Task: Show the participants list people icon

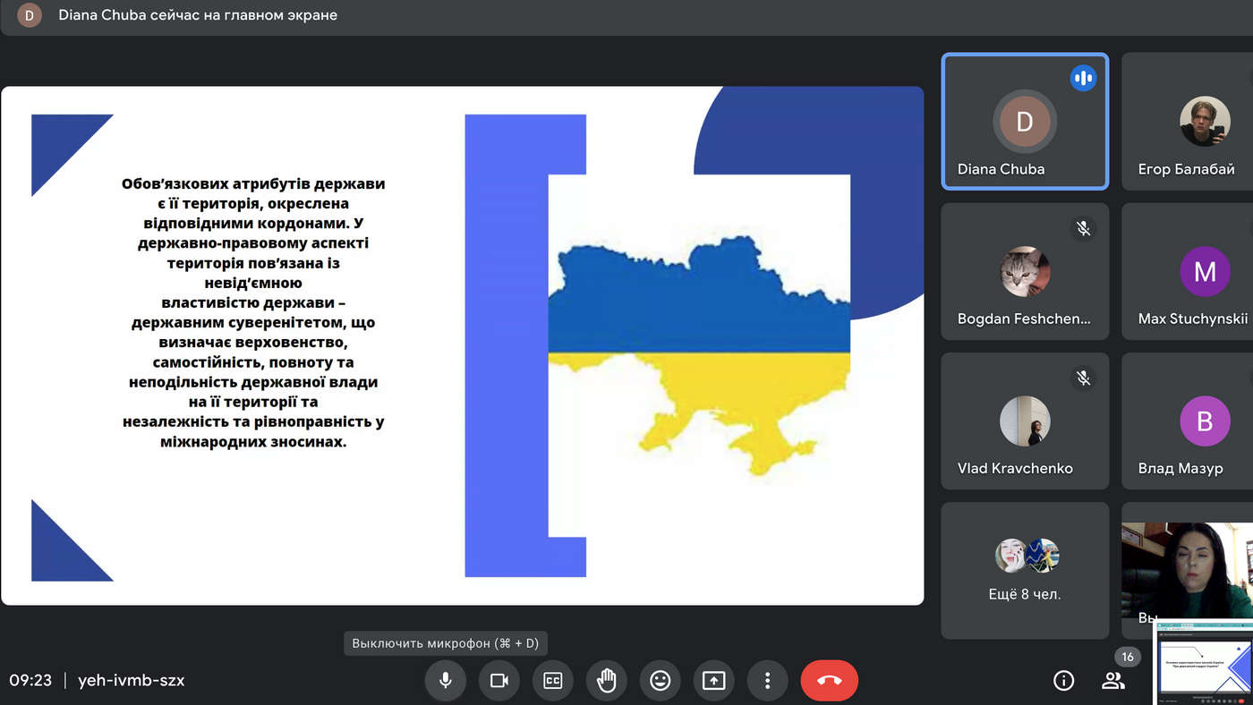Action: 1112,681
